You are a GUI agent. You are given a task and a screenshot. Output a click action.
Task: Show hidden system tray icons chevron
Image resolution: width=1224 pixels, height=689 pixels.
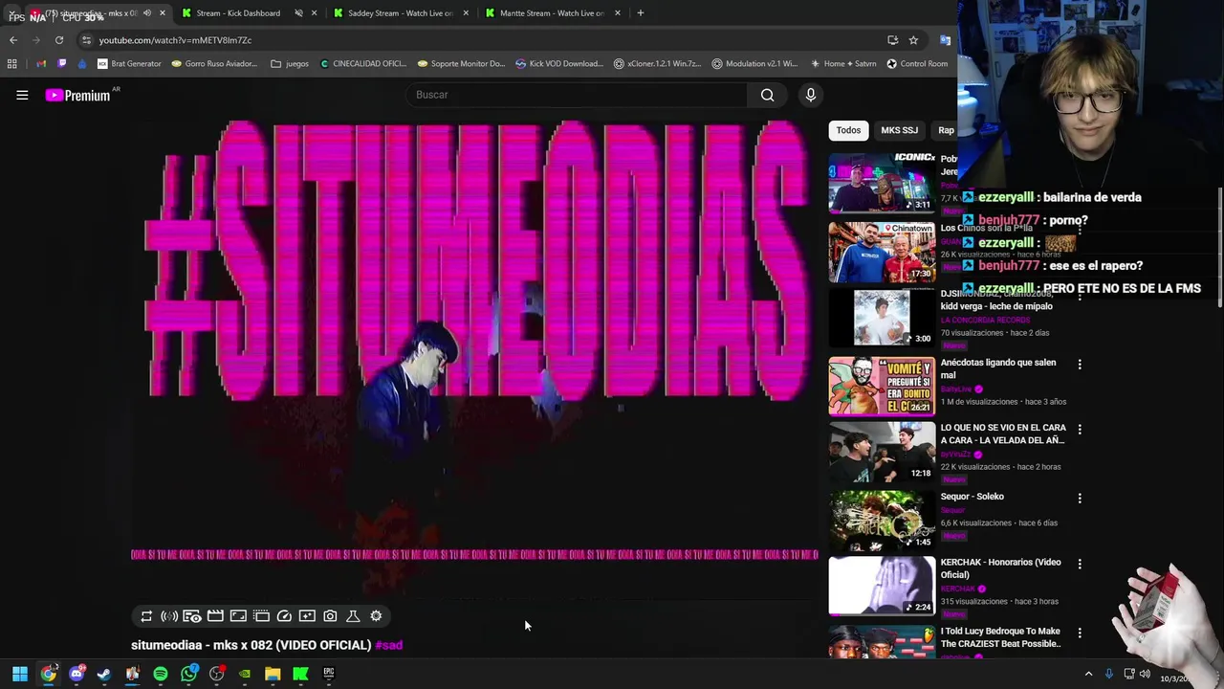pyautogui.click(x=1088, y=674)
